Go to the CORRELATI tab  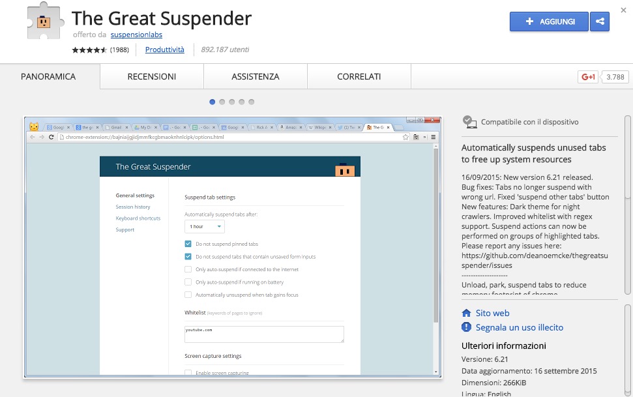(x=359, y=77)
